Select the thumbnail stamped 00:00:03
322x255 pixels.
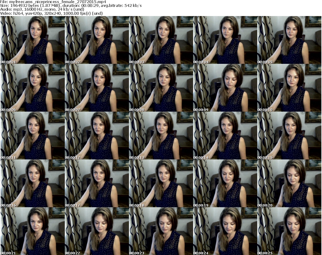[x=161, y=40]
